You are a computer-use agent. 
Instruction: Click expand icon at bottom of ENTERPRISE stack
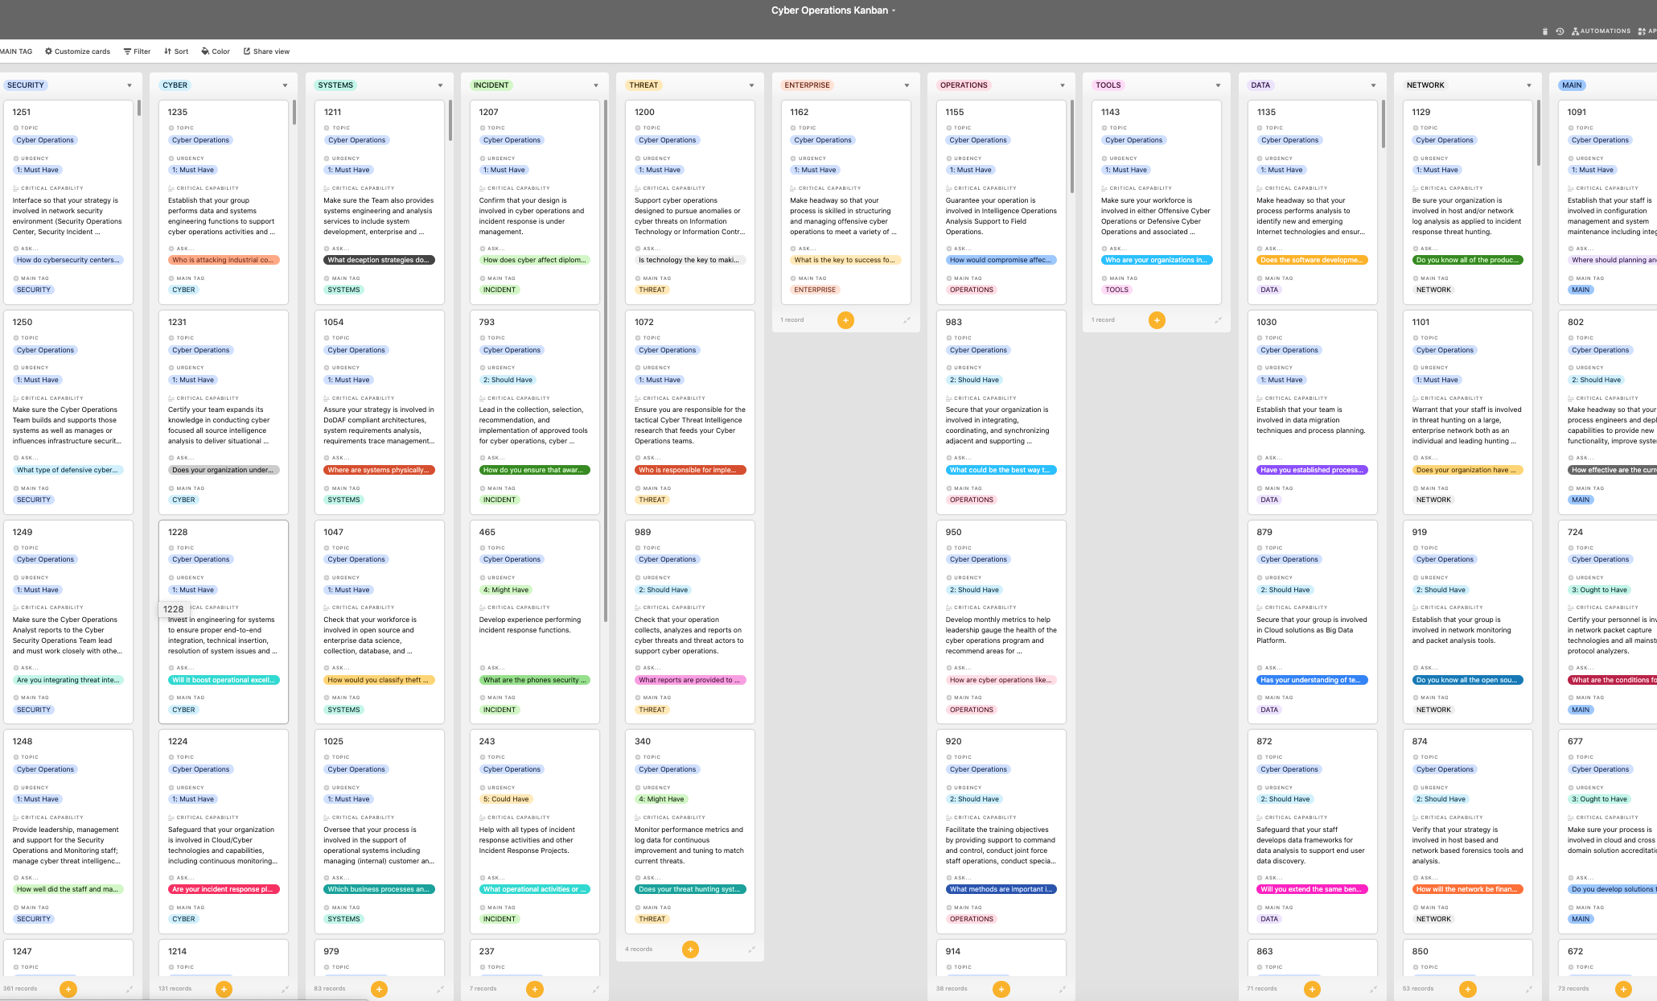tap(907, 320)
